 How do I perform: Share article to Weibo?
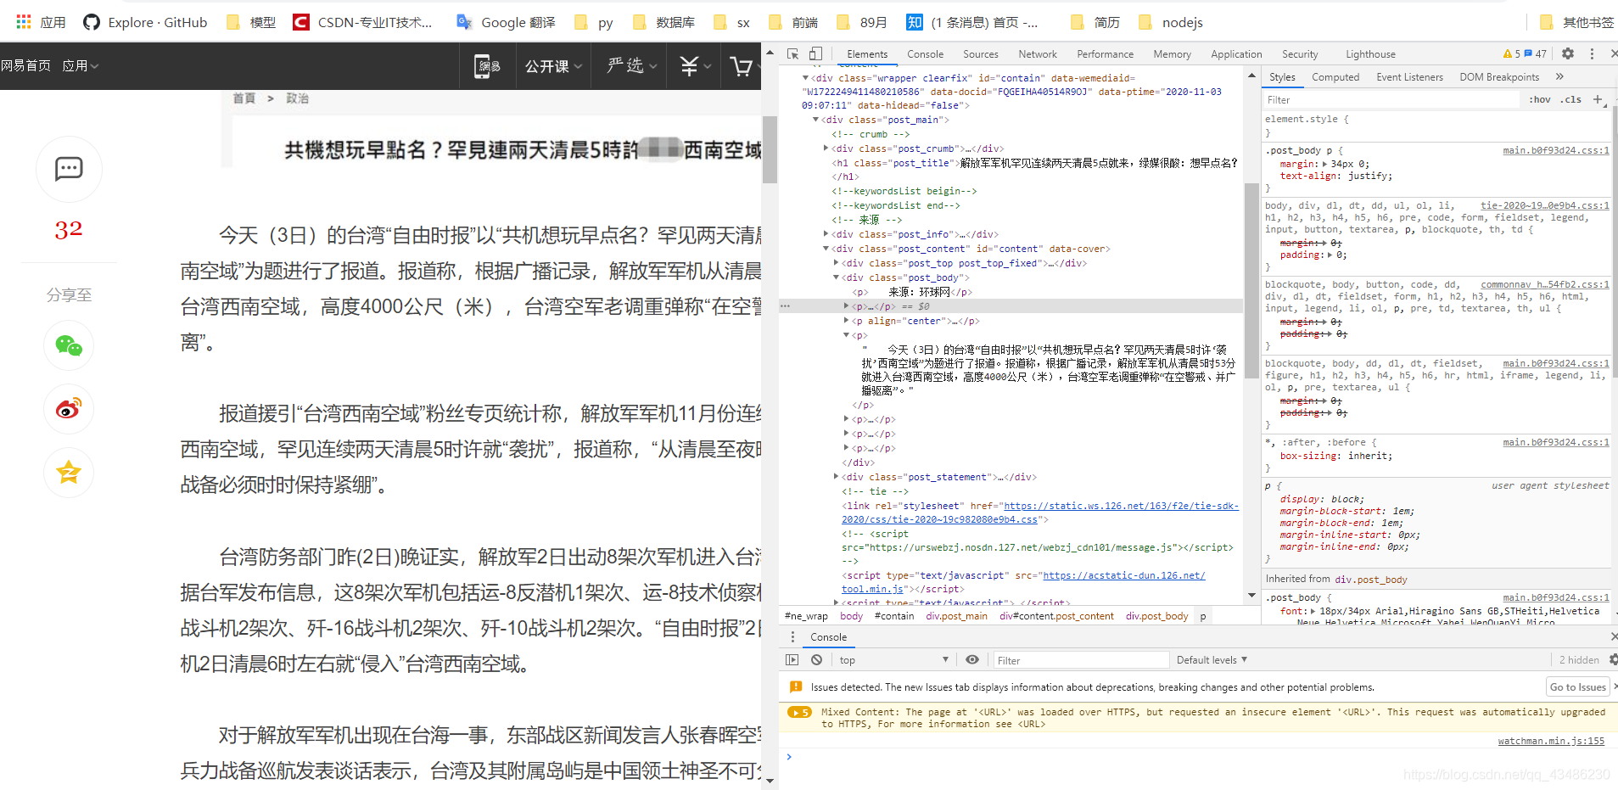[69, 409]
